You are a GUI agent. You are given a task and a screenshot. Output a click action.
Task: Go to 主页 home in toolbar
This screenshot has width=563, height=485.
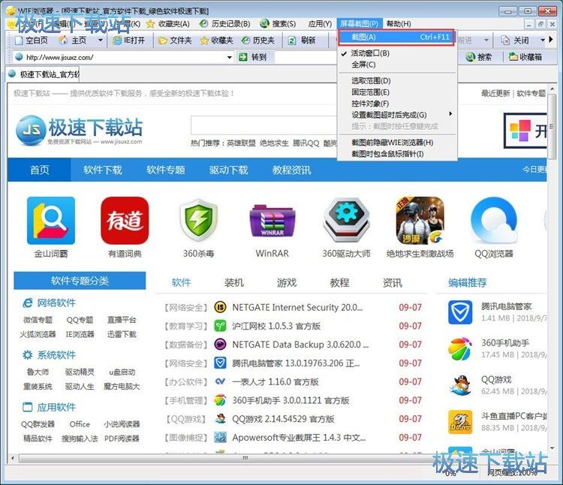(x=74, y=41)
